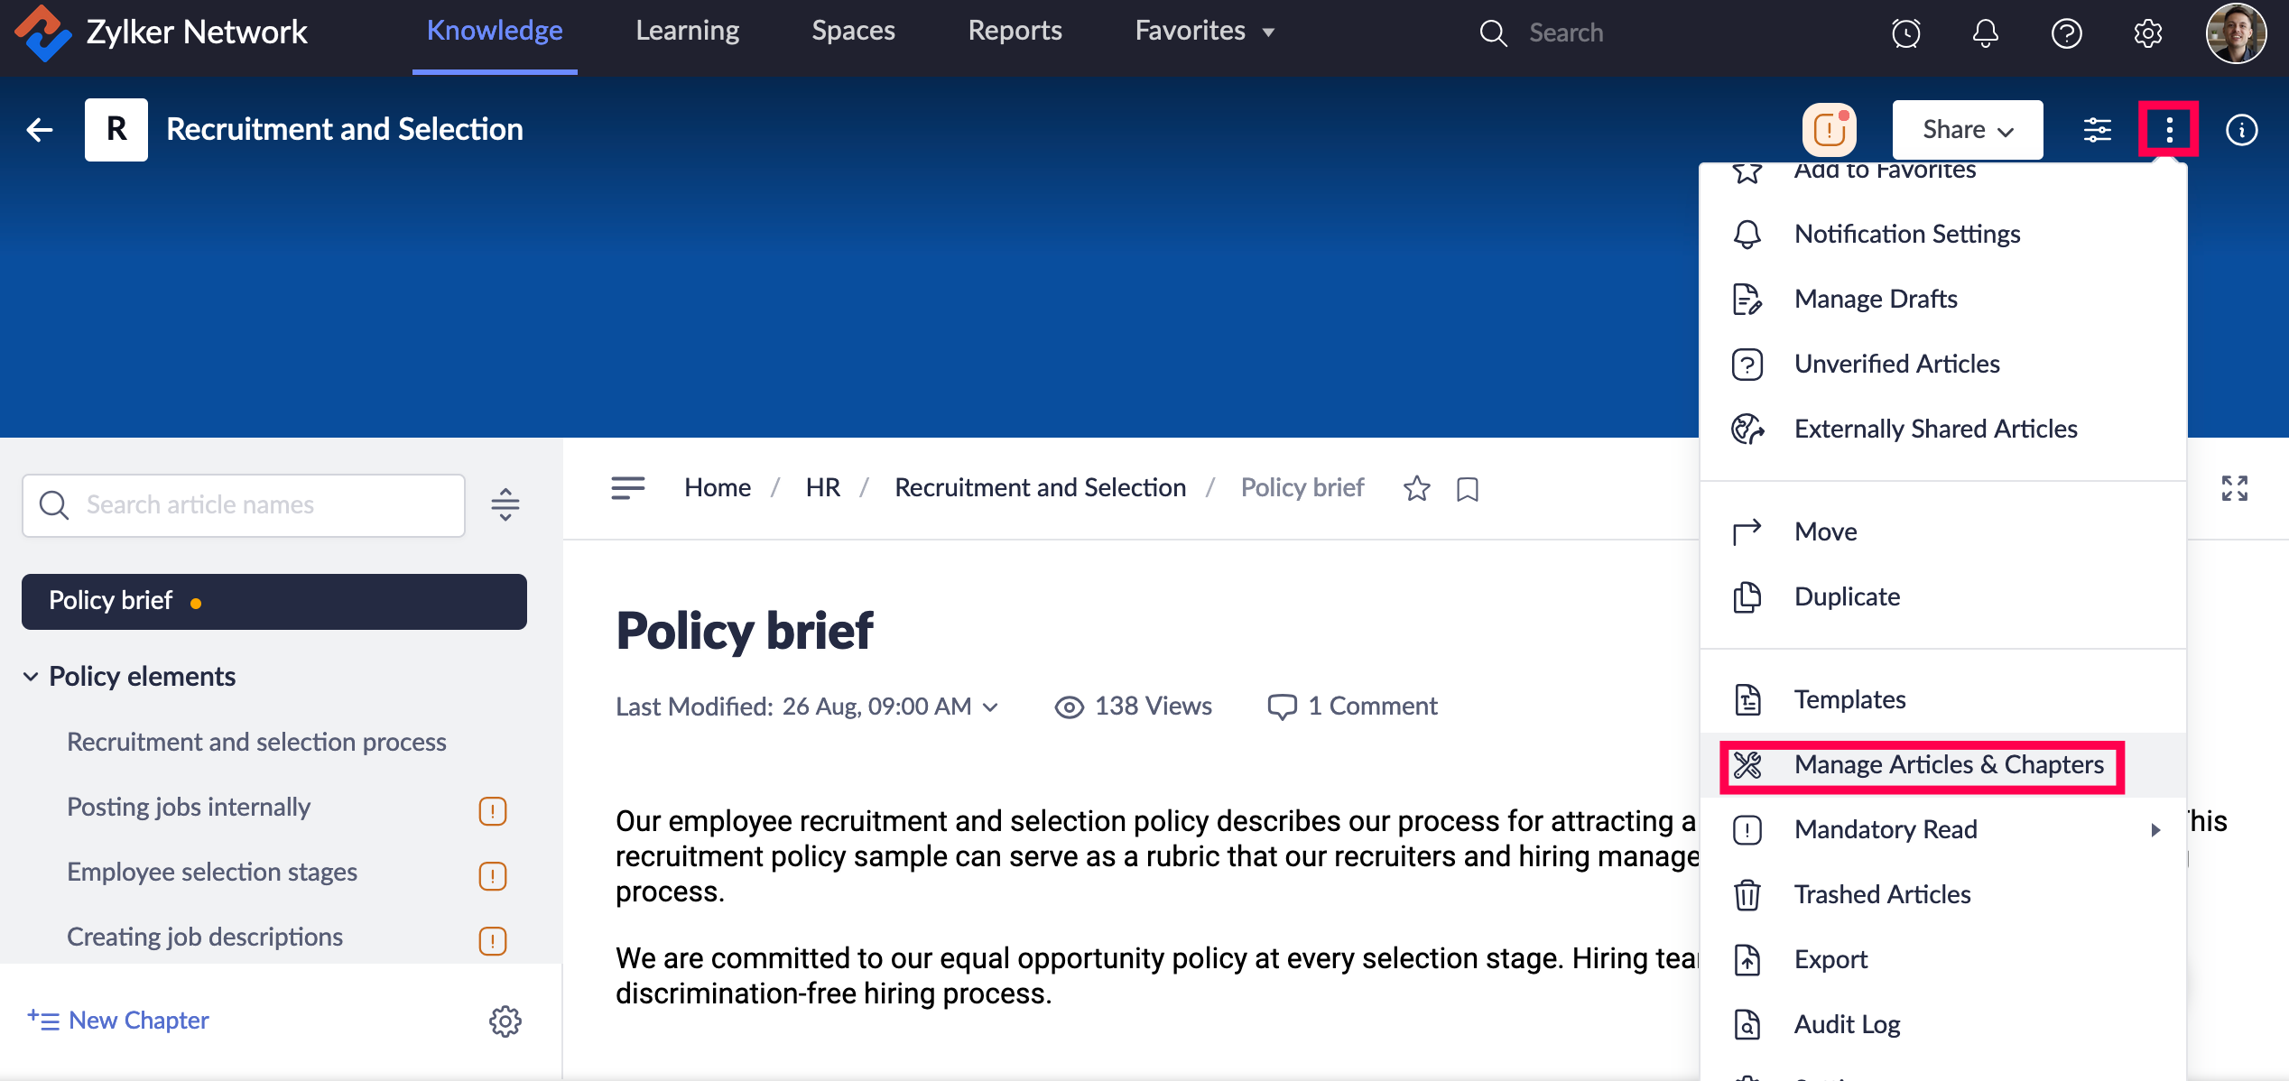Click the fullscreen expand icon
The image size is (2289, 1081).
(2234, 488)
